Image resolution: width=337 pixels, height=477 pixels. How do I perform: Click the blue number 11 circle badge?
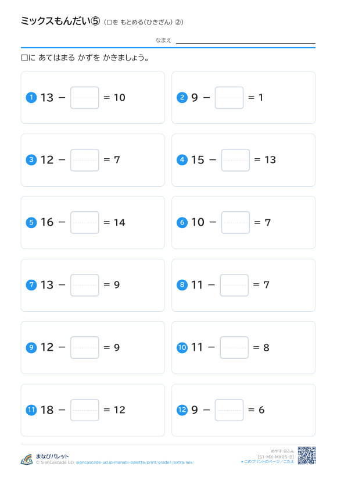(31, 410)
